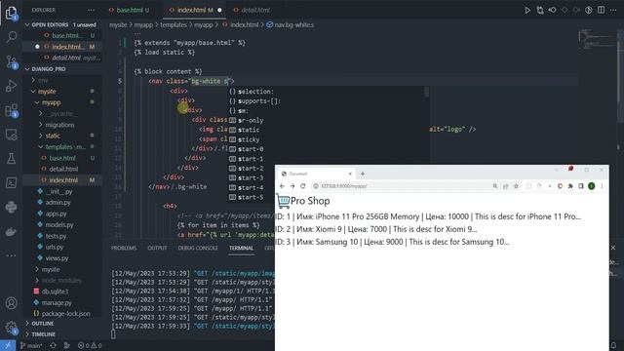Click back arrow in Chrome window
The height and width of the screenshot is (351, 624).
click(x=282, y=186)
